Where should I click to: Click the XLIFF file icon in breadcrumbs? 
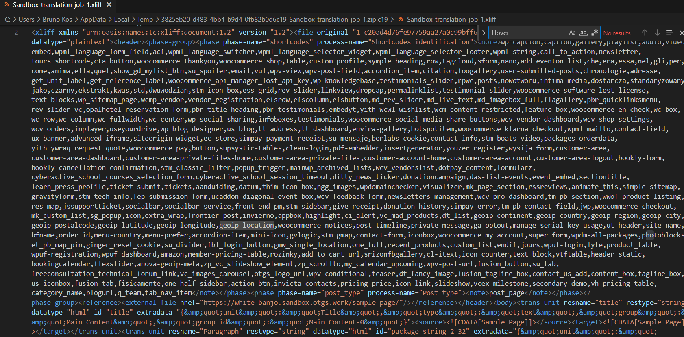[x=401, y=19]
